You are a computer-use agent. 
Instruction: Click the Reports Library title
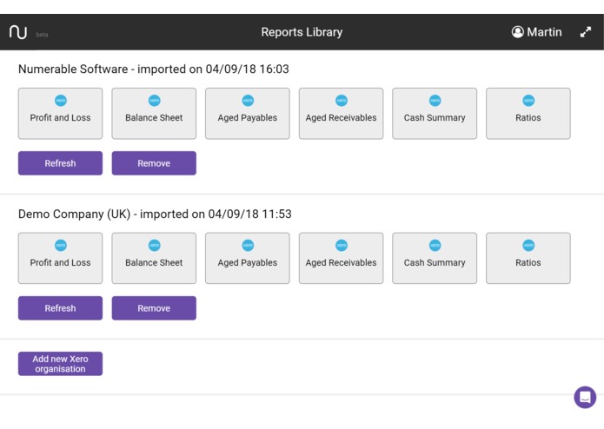pyautogui.click(x=302, y=32)
